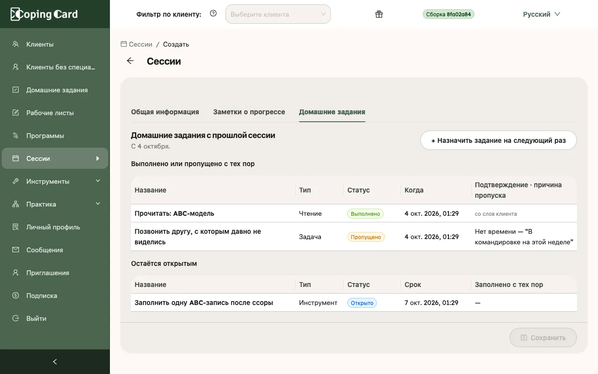Click the Инструменты wrench icon
This screenshot has height=374, width=598.
tap(16, 181)
